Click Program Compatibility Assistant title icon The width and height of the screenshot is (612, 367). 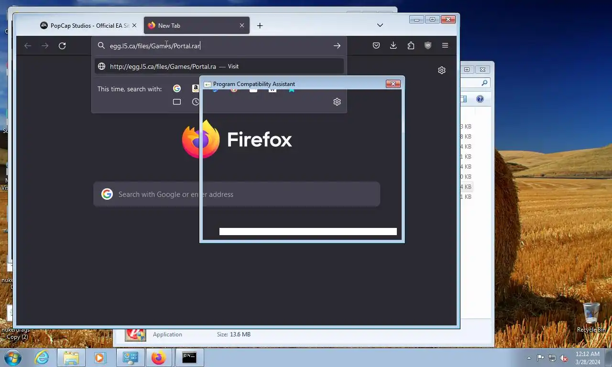(x=208, y=84)
